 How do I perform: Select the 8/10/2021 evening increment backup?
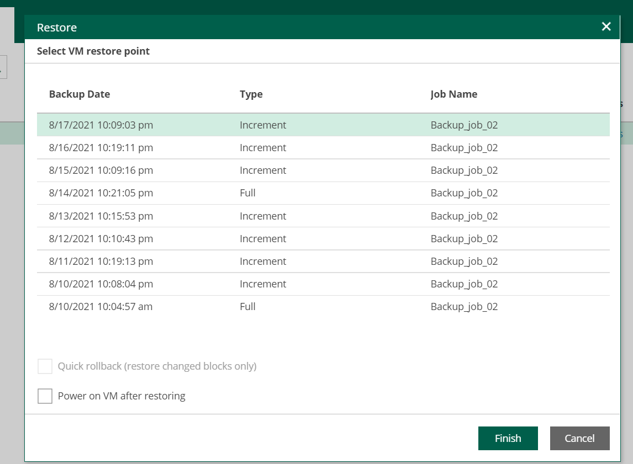[166, 284]
